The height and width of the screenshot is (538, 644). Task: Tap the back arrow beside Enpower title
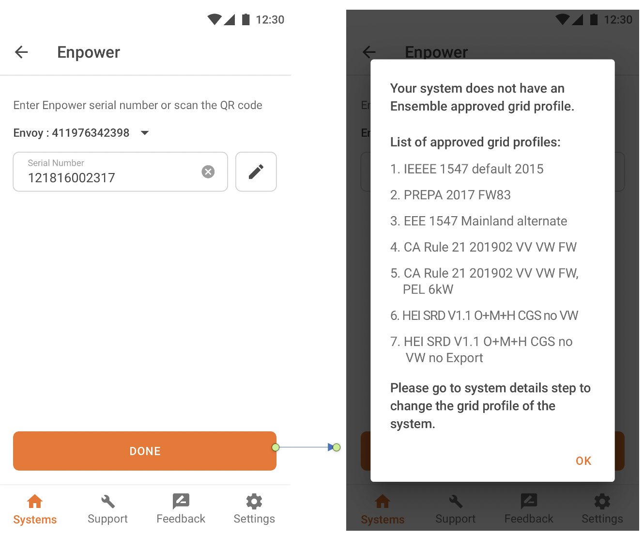click(22, 52)
